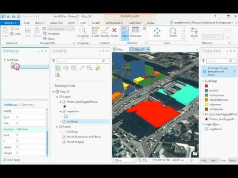Close the Map_3D view tab
The image size is (238, 178).
coord(148,49)
